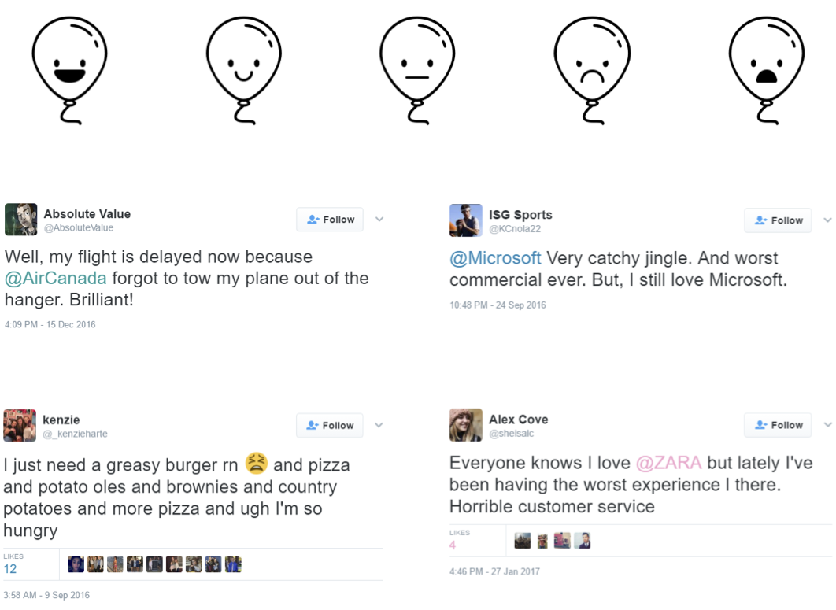
Task: Follow Alex Cove's account
Action: (x=778, y=425)
